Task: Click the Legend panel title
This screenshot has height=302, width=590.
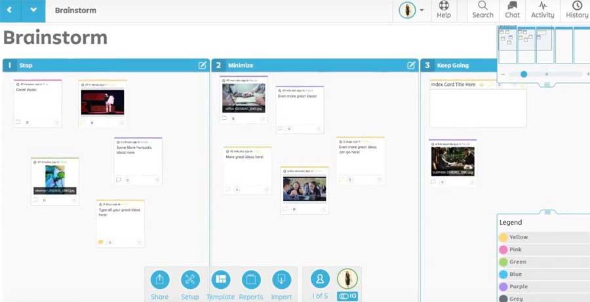Action: pyautogui.click(x=511, y=222)
